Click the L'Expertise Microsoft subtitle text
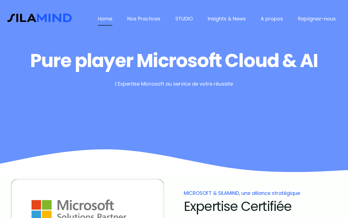This screenshot has height=218, width=348. click(174, 84)
